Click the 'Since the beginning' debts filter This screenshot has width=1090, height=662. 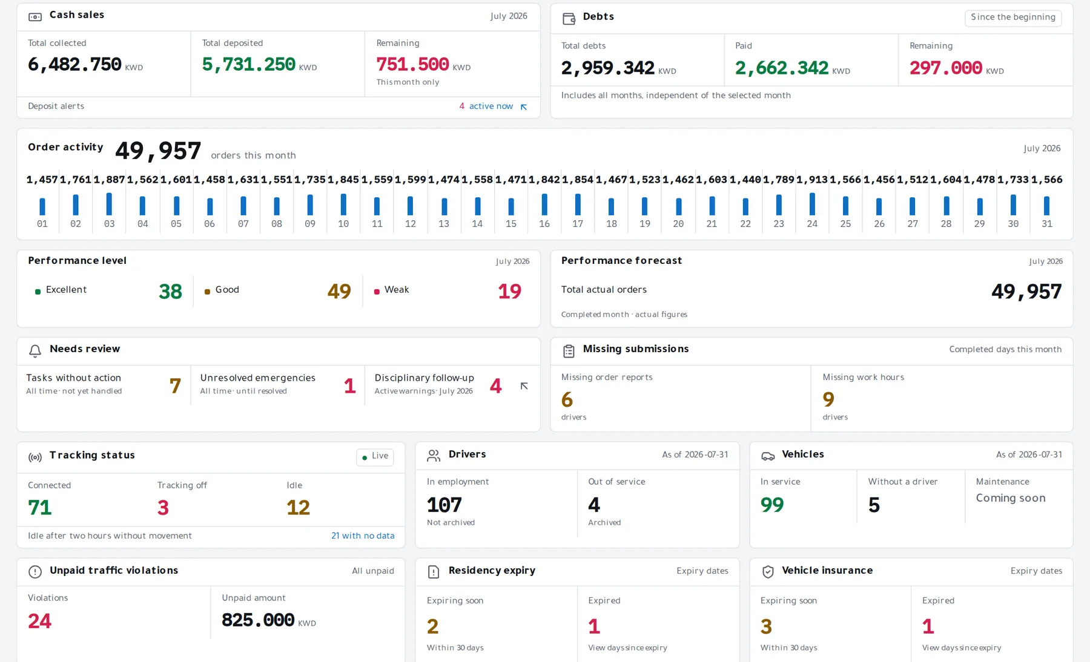[x=1013, y=18]
